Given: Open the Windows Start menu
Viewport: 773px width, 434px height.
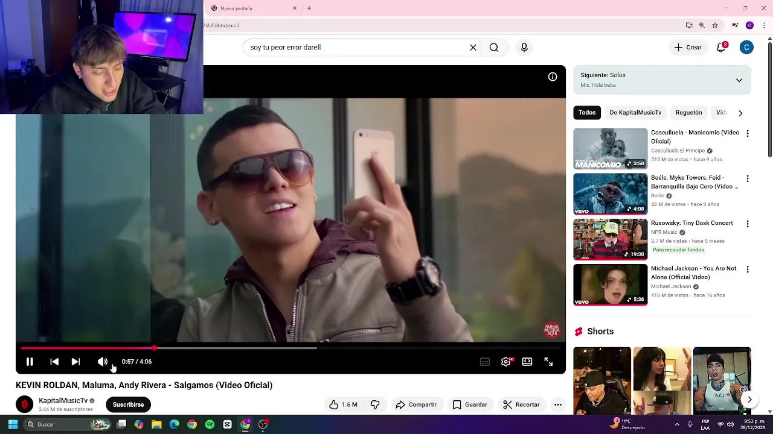Looking at the screenshot, I should [13, 424].
